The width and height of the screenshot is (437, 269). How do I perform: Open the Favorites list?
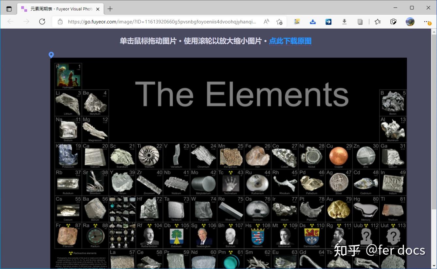377,21
